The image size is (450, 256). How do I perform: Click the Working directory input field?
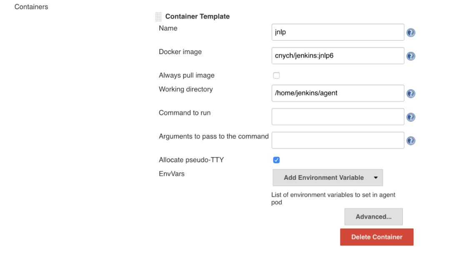(x=337, y=93)
